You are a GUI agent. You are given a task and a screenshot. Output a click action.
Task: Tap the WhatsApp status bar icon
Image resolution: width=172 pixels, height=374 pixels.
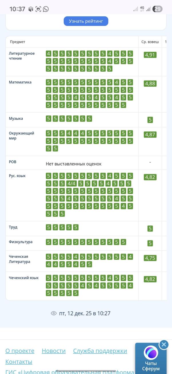pyautogui.click(x=46, y=9)
